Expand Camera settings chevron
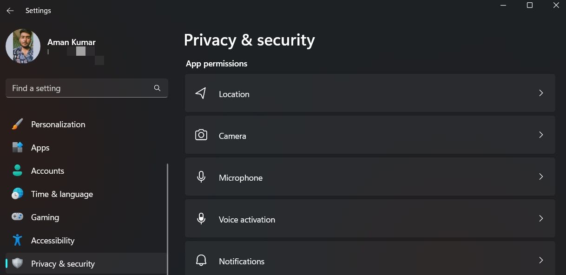Screen dimensions: 566x275 541,135
